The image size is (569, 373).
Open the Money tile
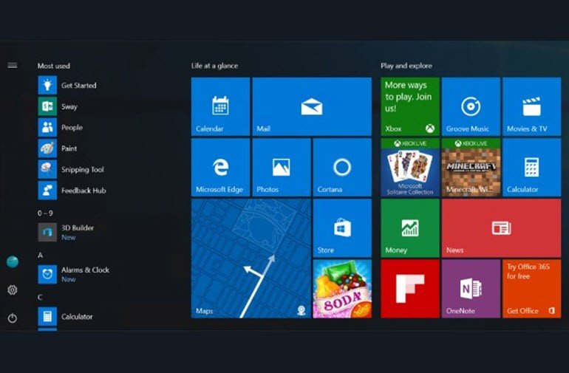[410, 228]
